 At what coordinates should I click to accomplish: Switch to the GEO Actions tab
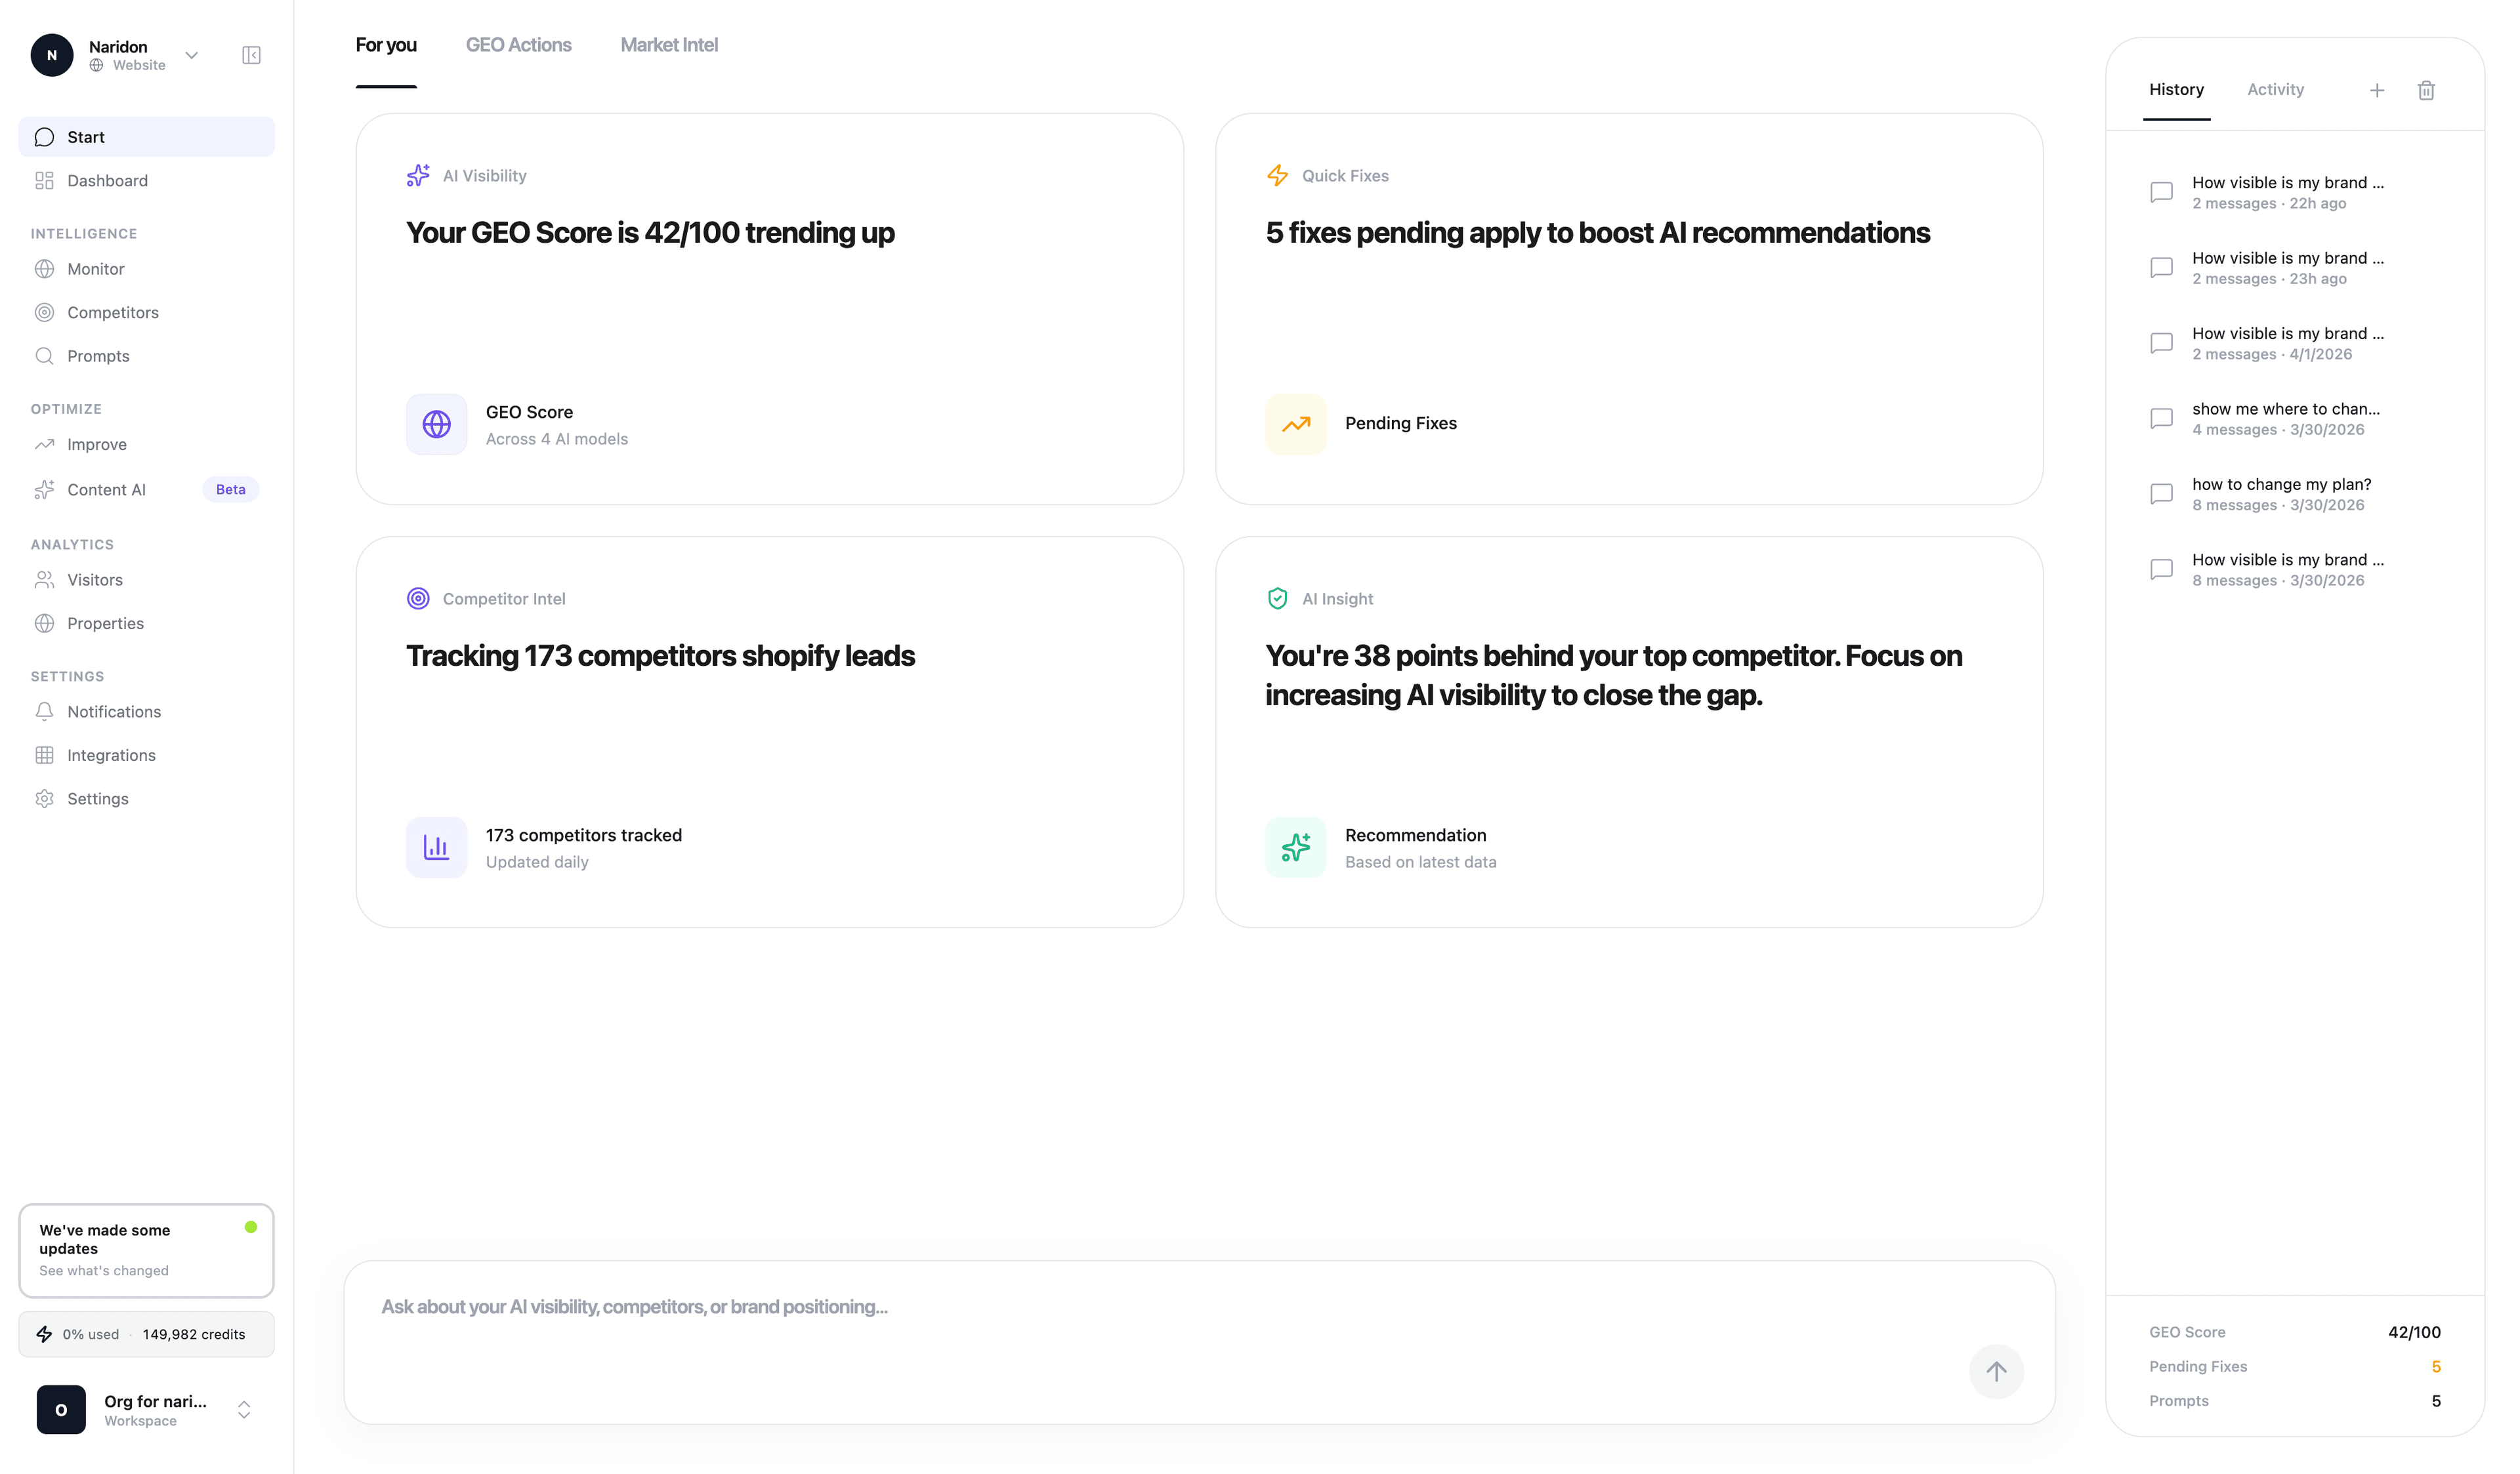coord(518,44)
